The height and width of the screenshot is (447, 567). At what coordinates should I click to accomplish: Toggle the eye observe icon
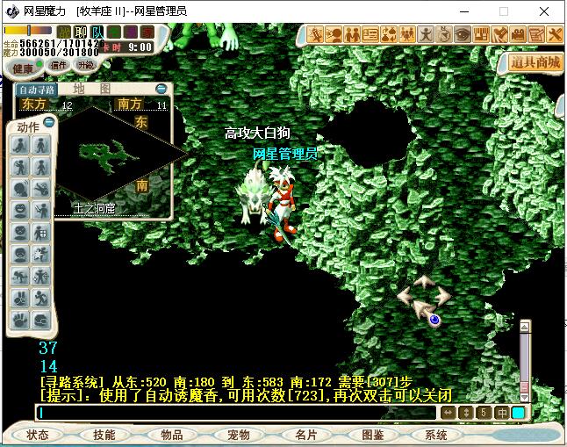[x=463, y=35]
